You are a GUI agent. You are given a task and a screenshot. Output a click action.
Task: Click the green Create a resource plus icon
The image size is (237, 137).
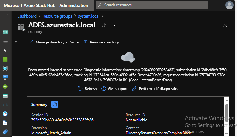tap(5, 23)
